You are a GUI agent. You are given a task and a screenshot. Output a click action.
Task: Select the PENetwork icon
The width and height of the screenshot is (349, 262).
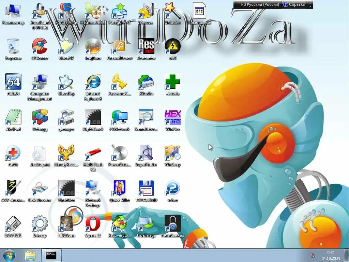(x=120, y=120)
